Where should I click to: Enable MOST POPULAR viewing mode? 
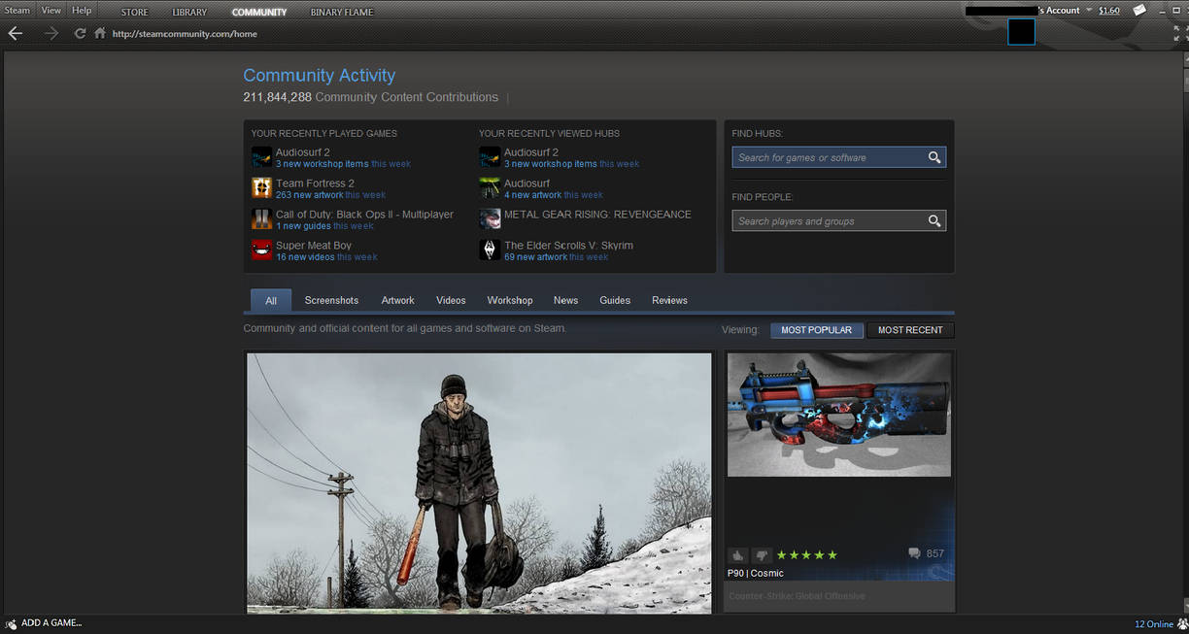tap(816, 330)
